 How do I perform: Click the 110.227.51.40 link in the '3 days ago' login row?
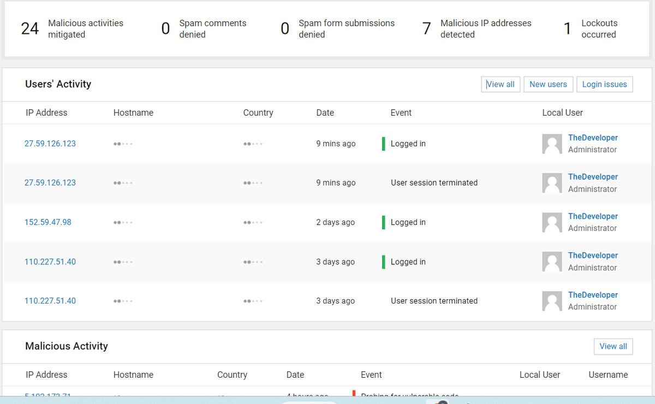[x=50, y=262]
